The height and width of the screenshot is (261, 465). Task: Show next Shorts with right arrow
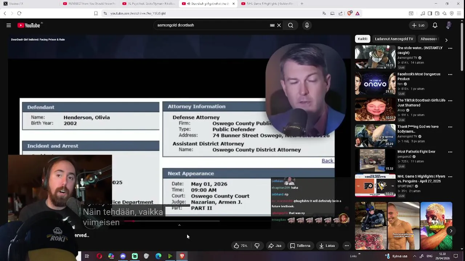(x=451, y=231)
